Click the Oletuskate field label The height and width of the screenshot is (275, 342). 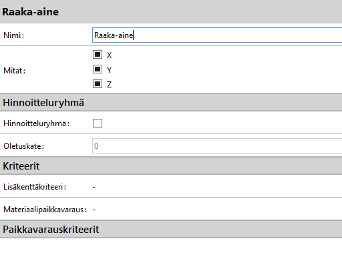(24, 146)
